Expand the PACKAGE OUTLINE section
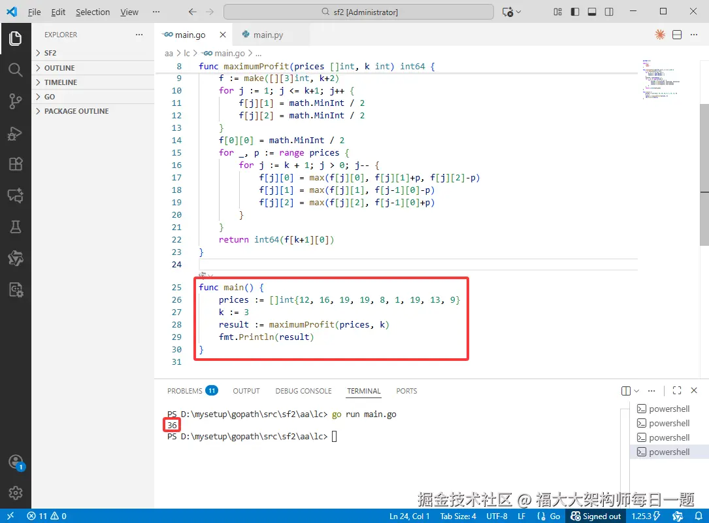 pyautogui.click(x=93, y=111)
